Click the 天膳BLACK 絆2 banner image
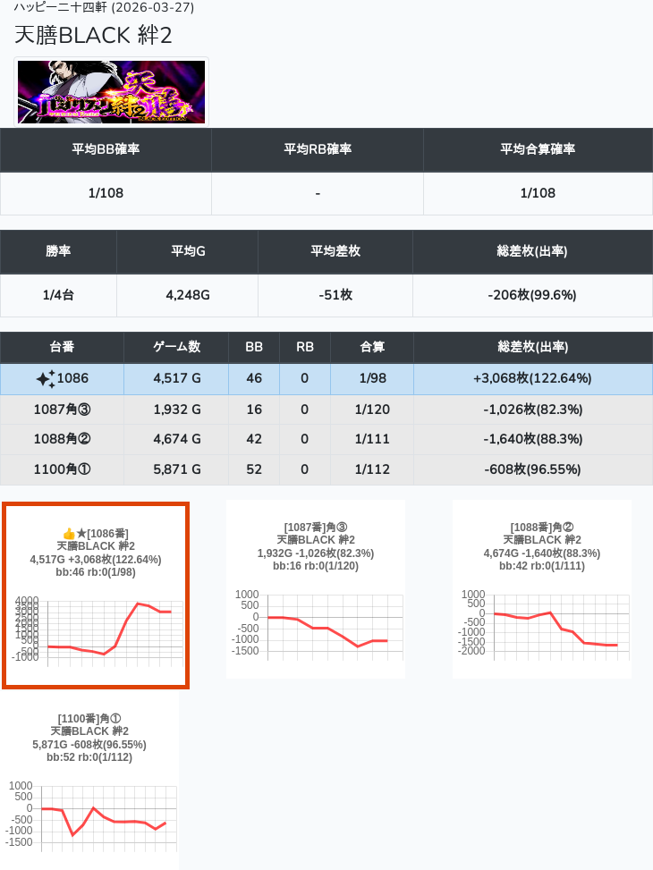This screenshot has height=870, width=653. pos(112,91)
